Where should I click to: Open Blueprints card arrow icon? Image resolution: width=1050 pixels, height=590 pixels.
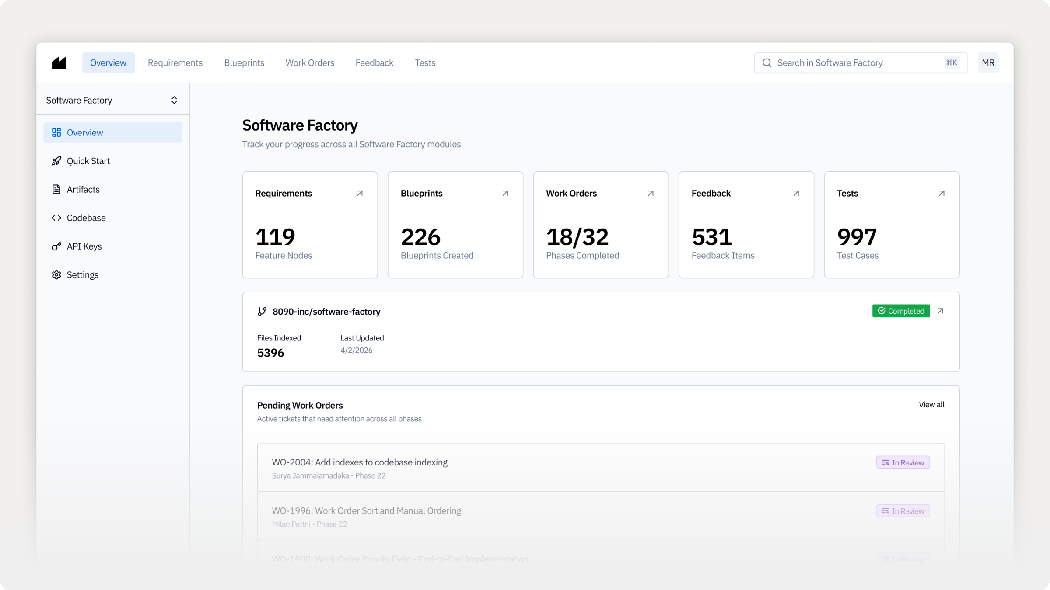click(505, 193)
